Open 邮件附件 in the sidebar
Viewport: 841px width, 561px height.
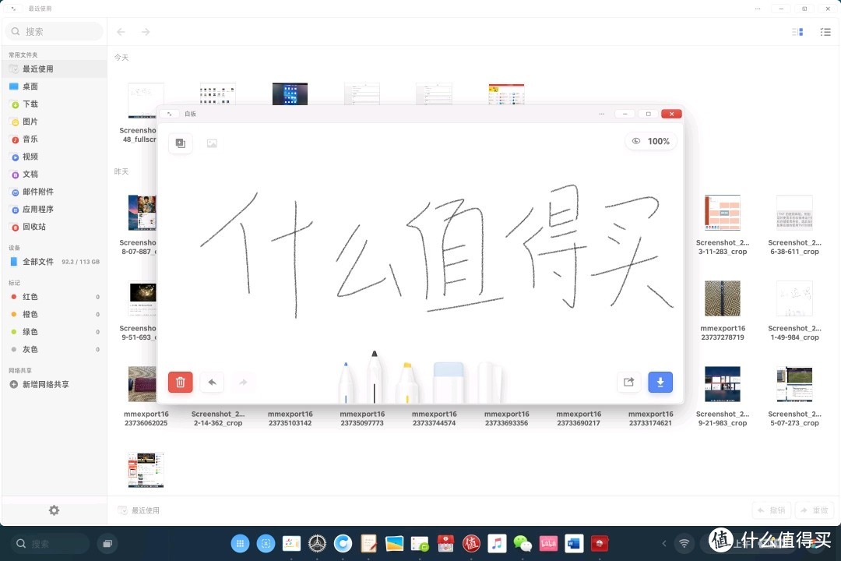[x=55, y=192]
